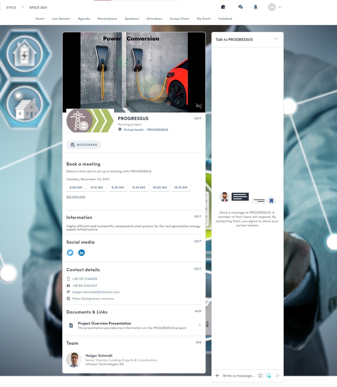Open the emoji picker icon

tap(269, 376)
